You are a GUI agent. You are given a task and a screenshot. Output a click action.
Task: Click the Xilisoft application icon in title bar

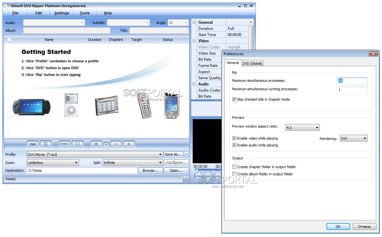pos(7,6)
